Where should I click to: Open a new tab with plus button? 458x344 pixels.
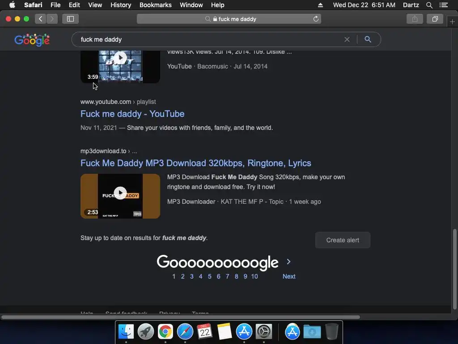pyautogui.click(x=452, y=21)
